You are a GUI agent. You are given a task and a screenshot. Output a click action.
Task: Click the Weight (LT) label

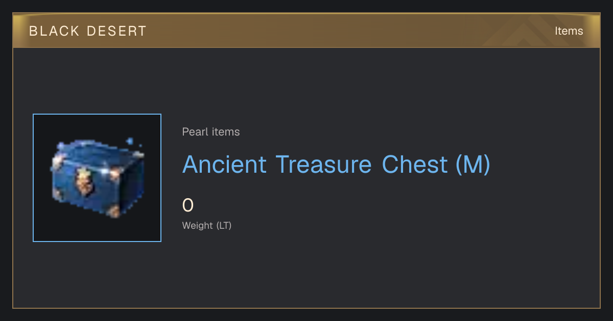(x=207, y=226)
